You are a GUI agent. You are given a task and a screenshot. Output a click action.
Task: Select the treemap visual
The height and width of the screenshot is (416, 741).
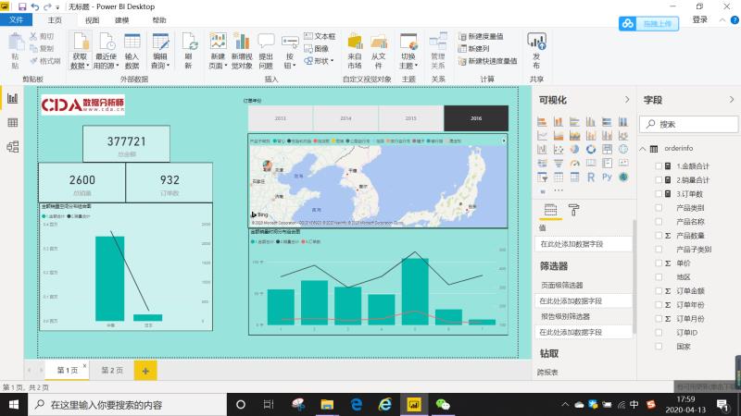[x=608, y=150]
